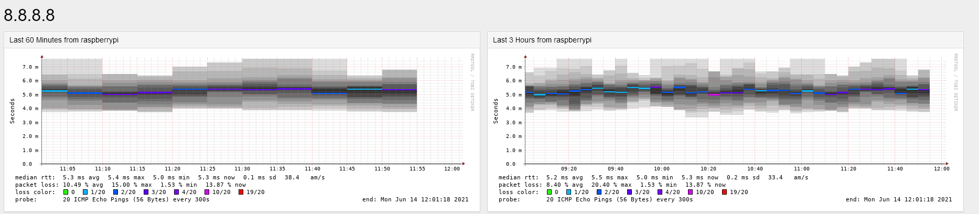Click the 8.8.8.8 page heading
The width and height of the screenshot is (979, 214).
point(29,15)
